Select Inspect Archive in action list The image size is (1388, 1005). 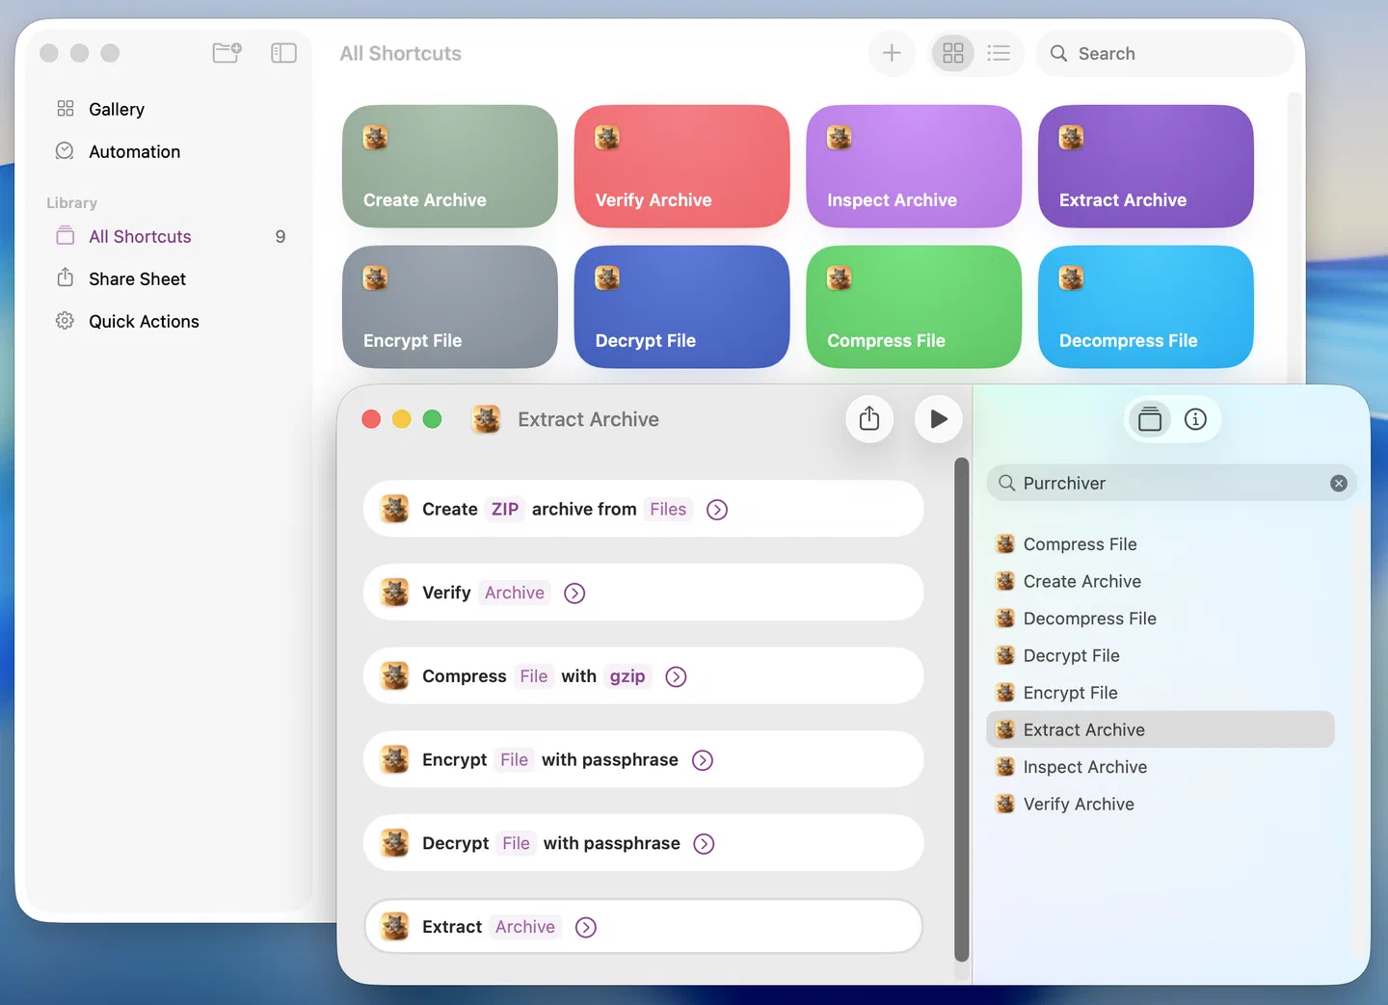(x=1161, y=767)
